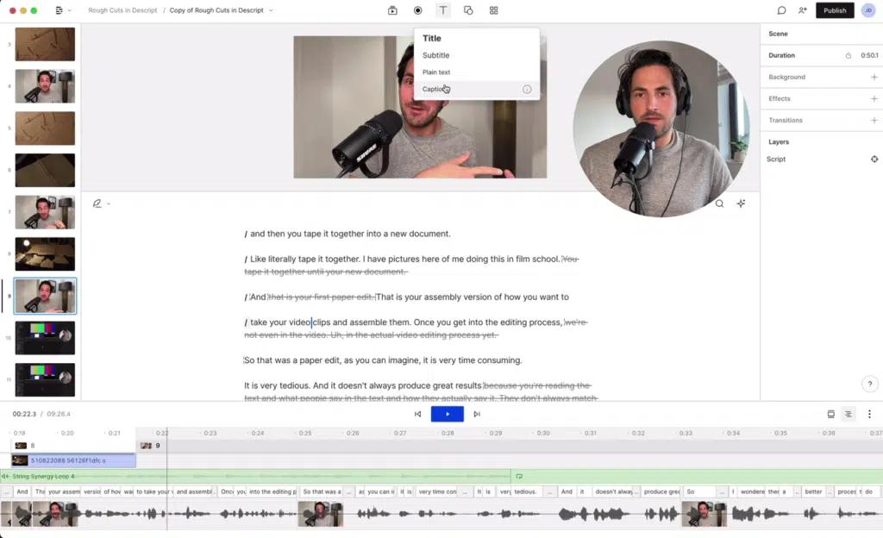The width and height of the screenshot is (883, 538).
Task: Click the blue Play button
Action: (448, 414)
